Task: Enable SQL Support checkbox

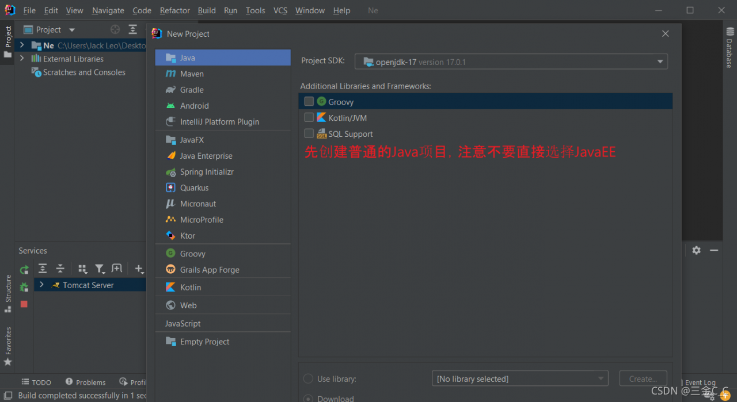Action: 309,134
